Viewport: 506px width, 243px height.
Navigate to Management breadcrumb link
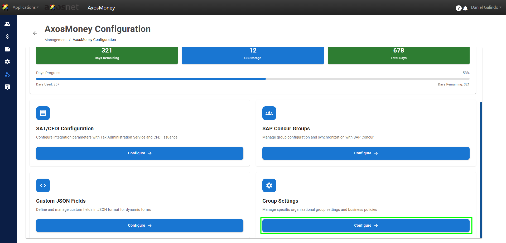55,40
